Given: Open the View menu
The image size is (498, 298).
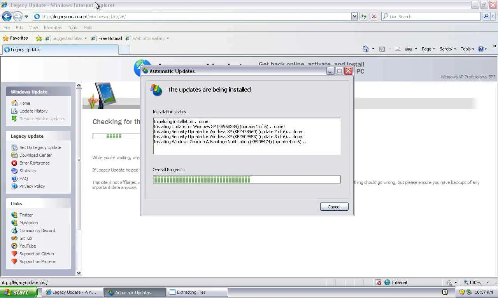Looking at the screenshot, I should (x=33, y=28).
